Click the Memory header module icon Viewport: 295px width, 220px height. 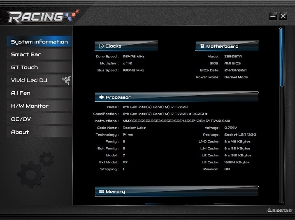tap(101, 192)
